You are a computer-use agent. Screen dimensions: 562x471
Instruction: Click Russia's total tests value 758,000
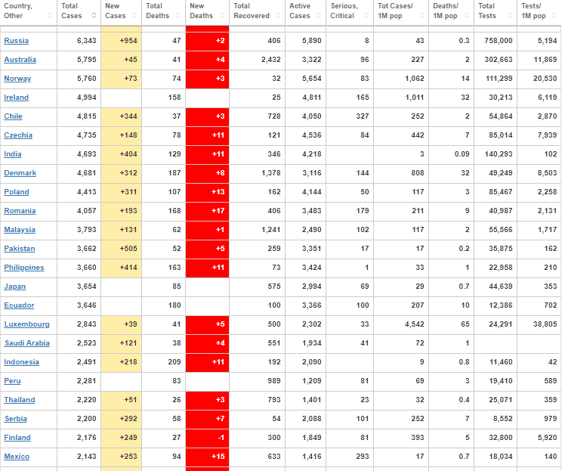click(499, 41)
